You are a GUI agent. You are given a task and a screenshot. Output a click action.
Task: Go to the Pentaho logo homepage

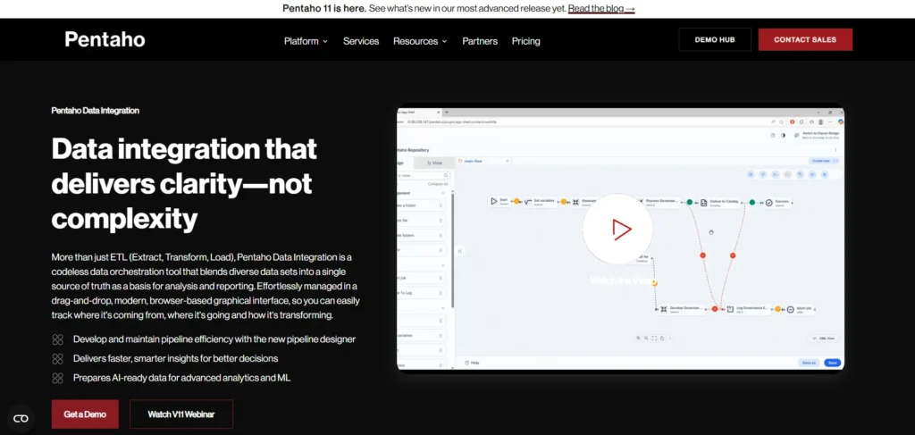[x=105, y=39]
